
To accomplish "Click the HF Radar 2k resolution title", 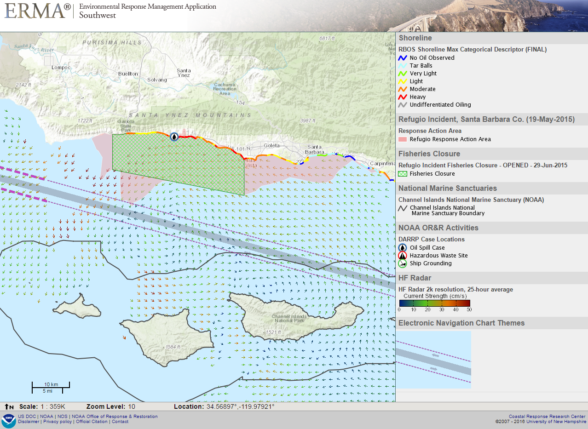I will point(455,290).
